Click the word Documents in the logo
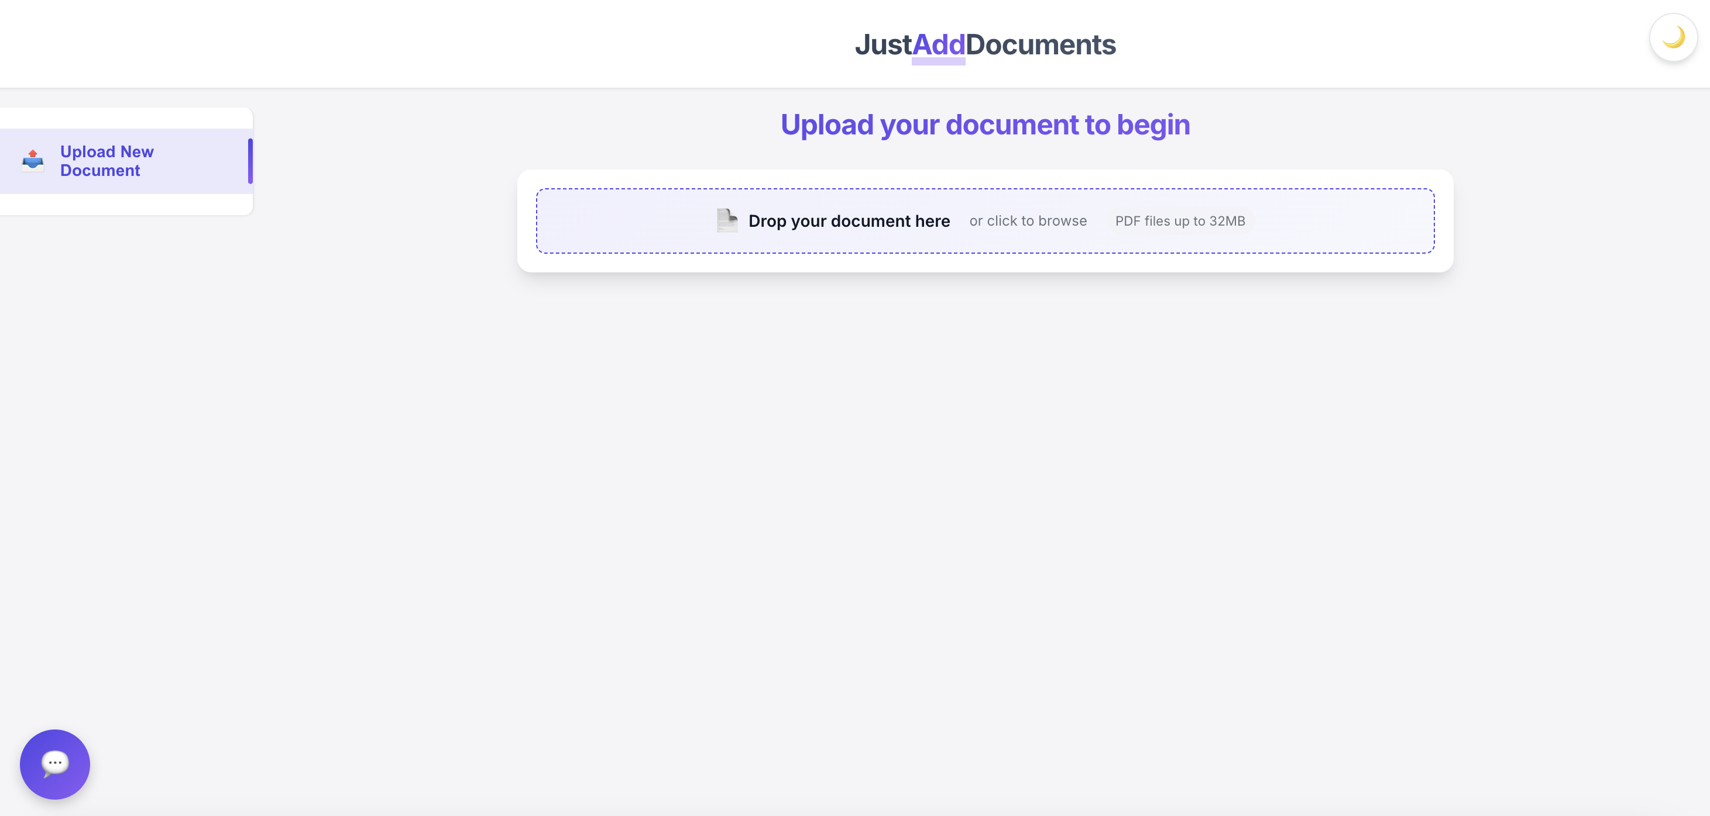This screenshot has width=1710, height=816. [1040, 44]
